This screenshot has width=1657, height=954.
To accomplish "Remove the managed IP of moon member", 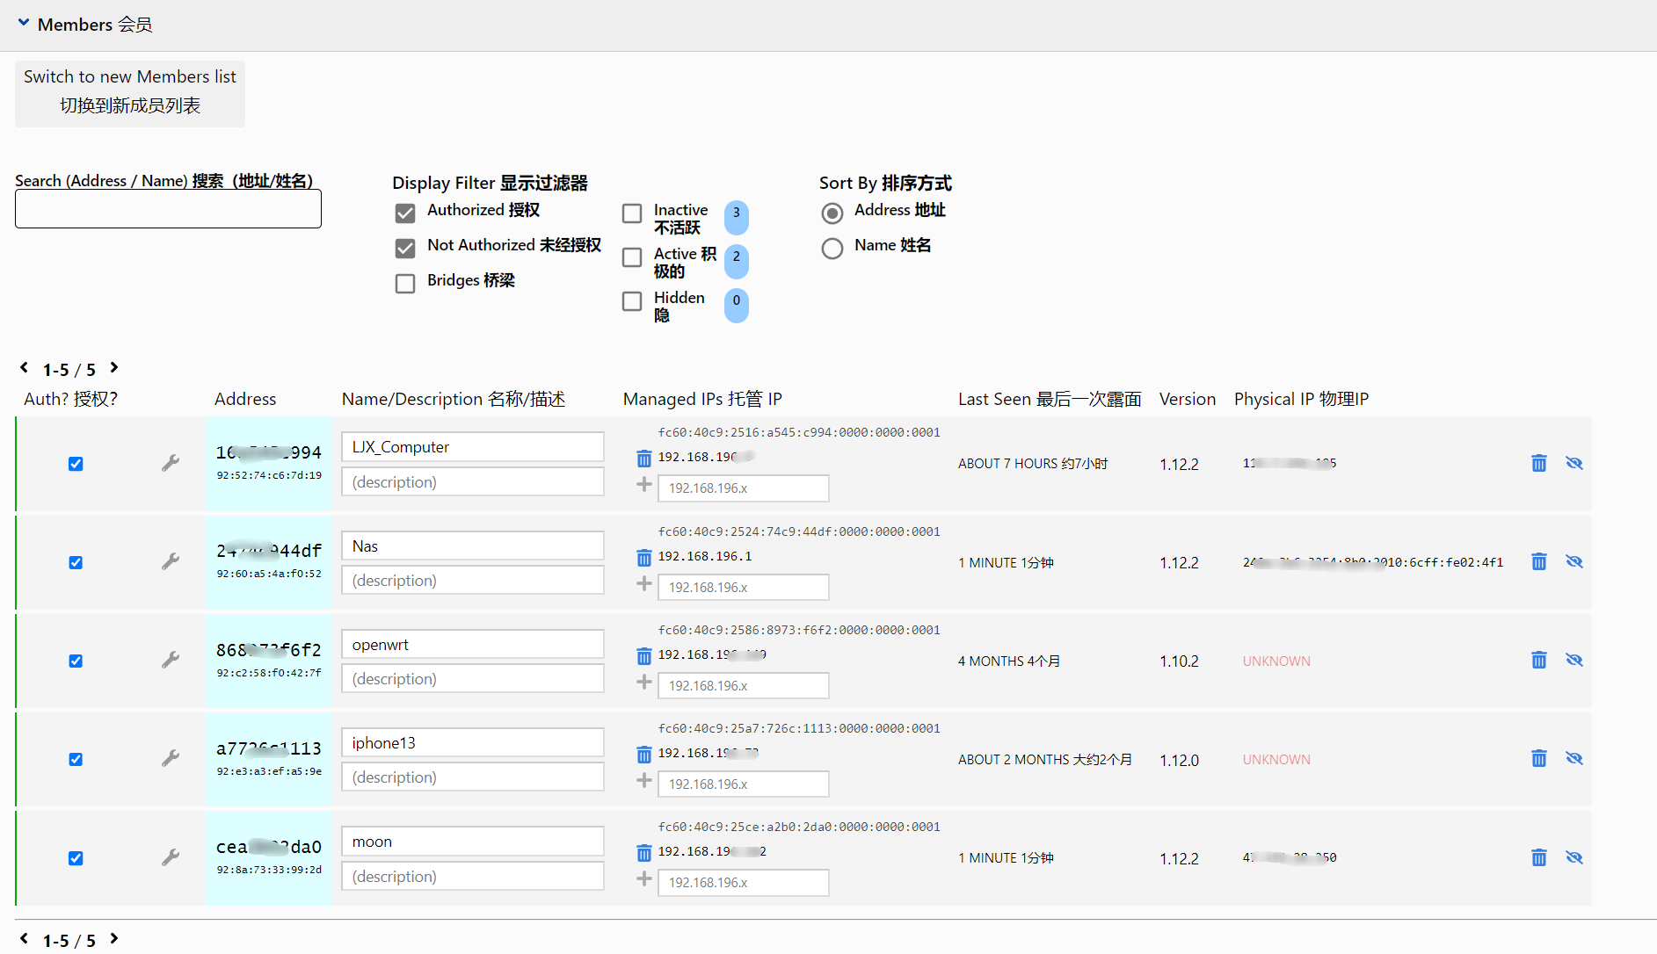I will 644,853.
